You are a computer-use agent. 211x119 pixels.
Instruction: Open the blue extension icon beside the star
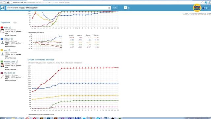click(206, 2)
